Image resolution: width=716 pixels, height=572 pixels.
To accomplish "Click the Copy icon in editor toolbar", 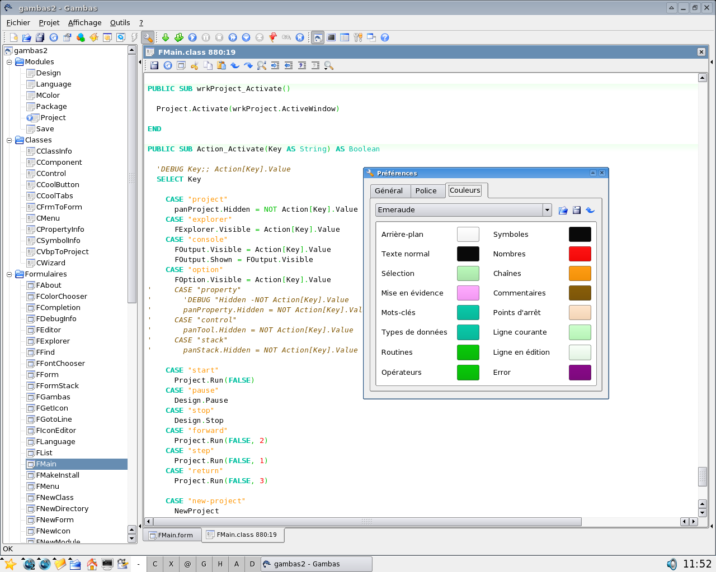I will click(208, 65).
